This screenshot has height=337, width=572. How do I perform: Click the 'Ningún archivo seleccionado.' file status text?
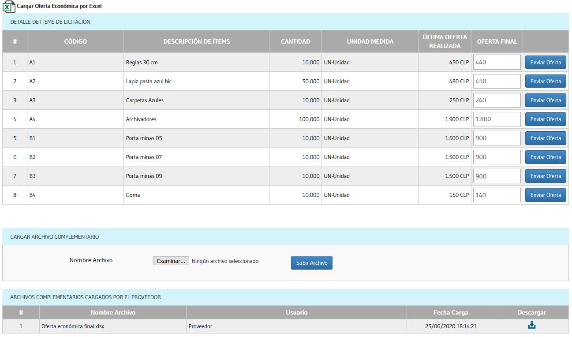pyautogui.click(x=226, y=261)
